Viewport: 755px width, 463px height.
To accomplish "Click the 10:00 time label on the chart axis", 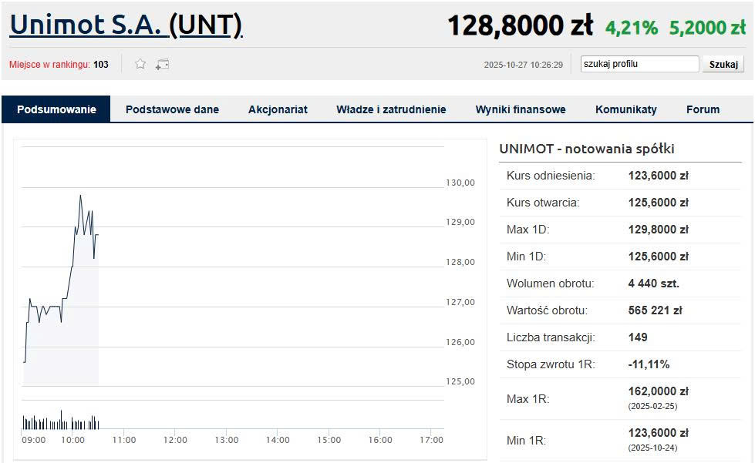I will click(72, 440).
